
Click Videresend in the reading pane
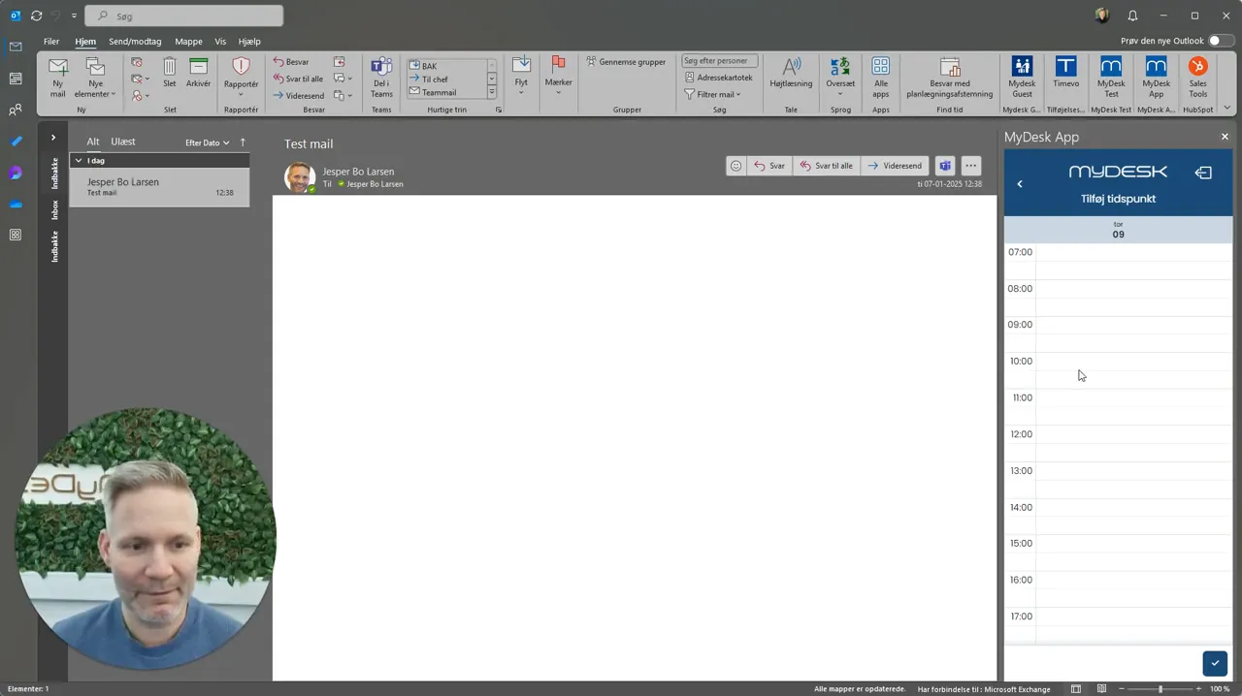(x=895, y=166)
